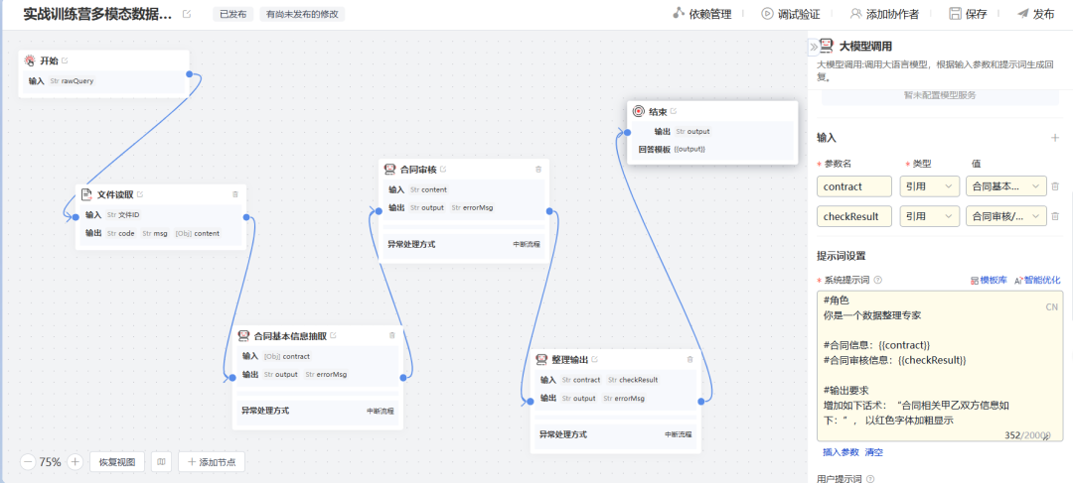Click 智能优化 smart optimize
Image resolution: width=1073 pixels, height=483 pixels.
coord(1037,280)
